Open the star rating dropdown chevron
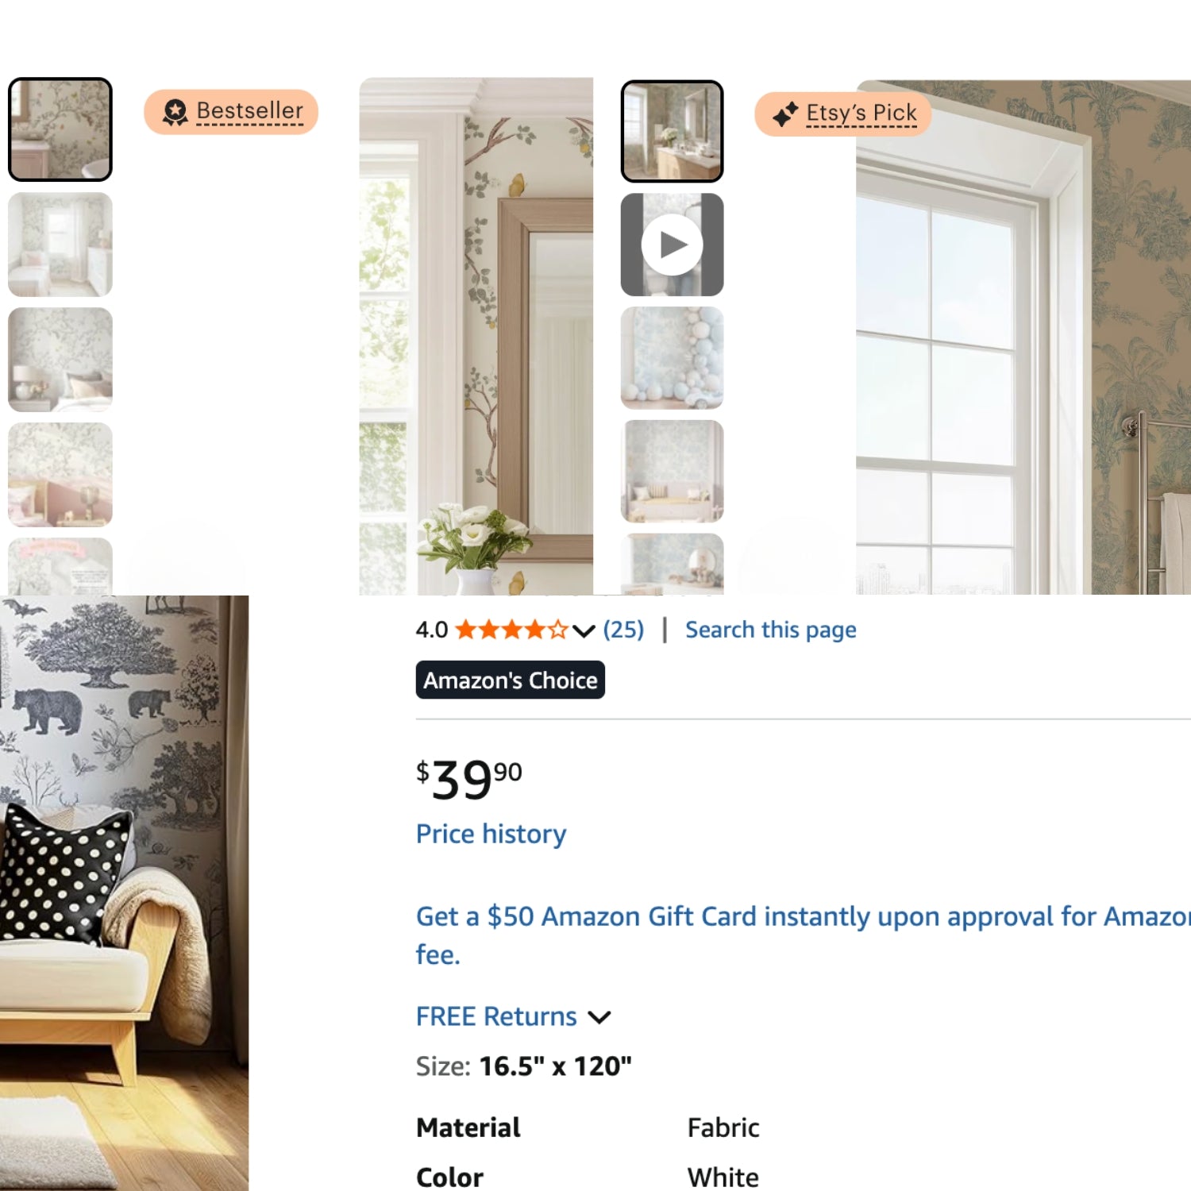Screen dimensions: 1191x1191 [584, 630]
